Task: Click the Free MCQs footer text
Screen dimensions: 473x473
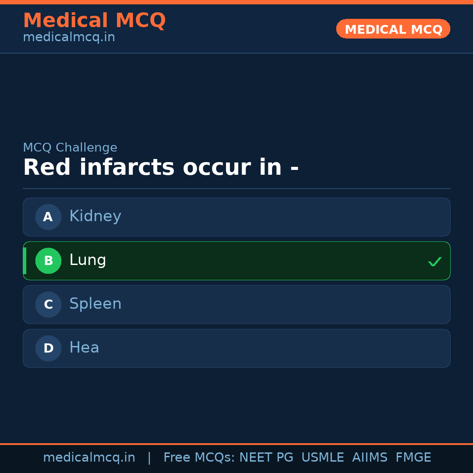Action: click(x=198, y=458)
